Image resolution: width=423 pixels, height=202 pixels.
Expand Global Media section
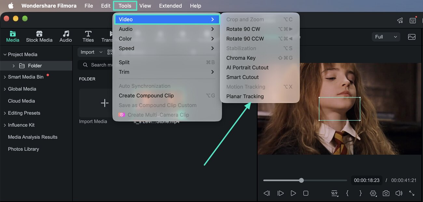5,89
